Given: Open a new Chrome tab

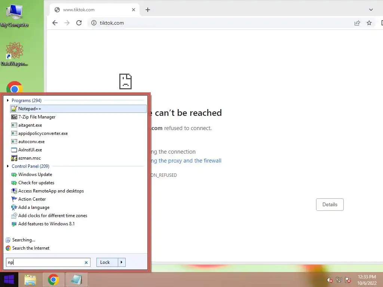Looking at the screenshot, I should click(x=148, y=10).
